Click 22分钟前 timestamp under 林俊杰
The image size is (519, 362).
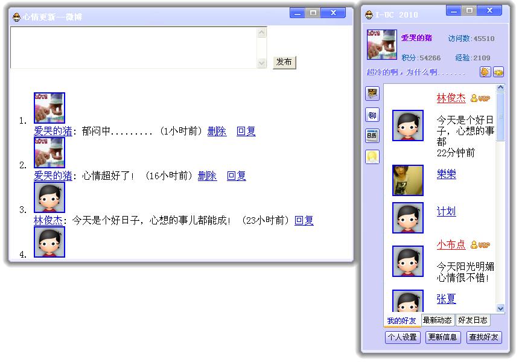[x=456, y=153]
